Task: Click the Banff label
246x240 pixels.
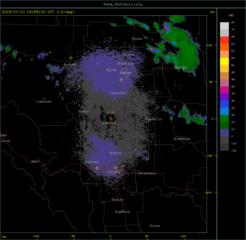Action: [x=35, y=162]
